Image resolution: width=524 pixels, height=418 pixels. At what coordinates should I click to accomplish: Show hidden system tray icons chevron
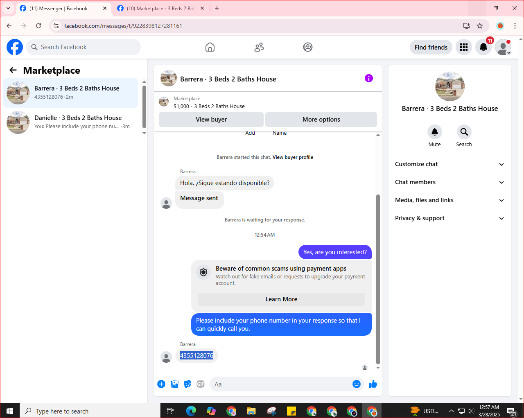click(x=451, y=411)
